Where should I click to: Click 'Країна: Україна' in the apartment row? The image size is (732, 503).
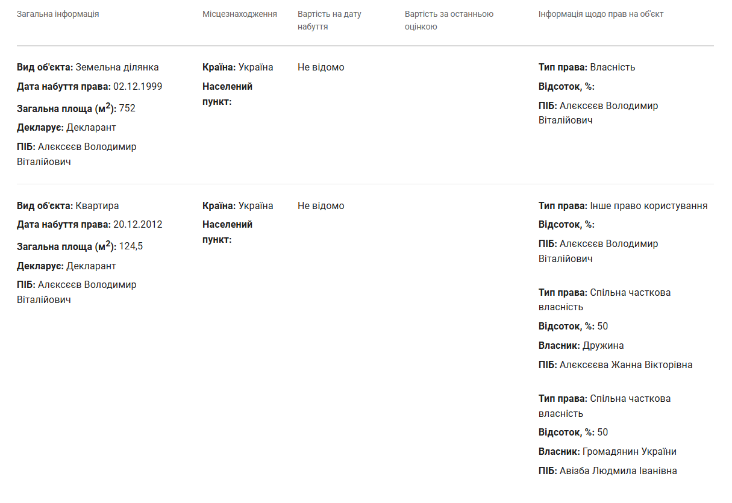pos(238,206)
